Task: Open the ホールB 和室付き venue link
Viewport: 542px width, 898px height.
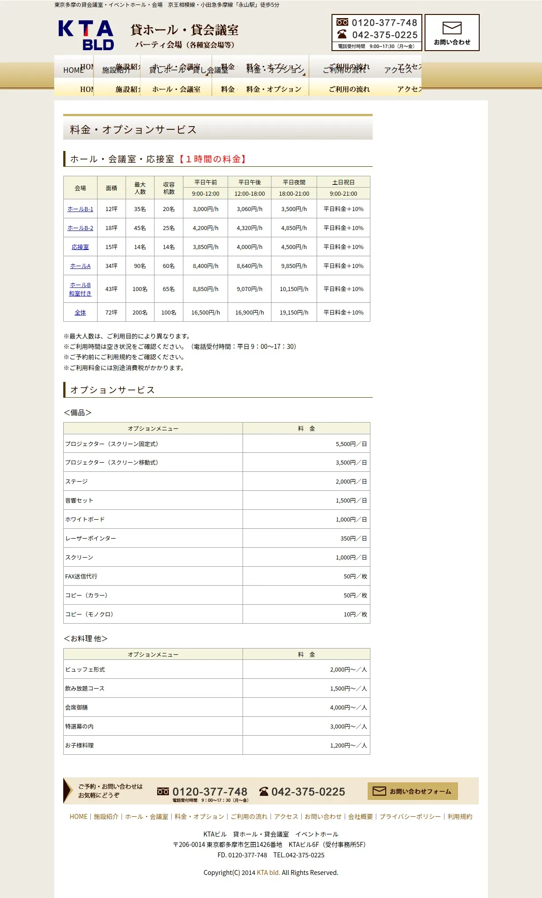Action: coord(80,289)
